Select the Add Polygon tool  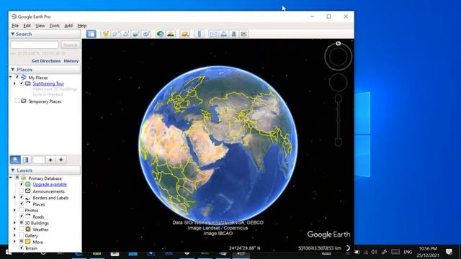click(x=115, y=34)
